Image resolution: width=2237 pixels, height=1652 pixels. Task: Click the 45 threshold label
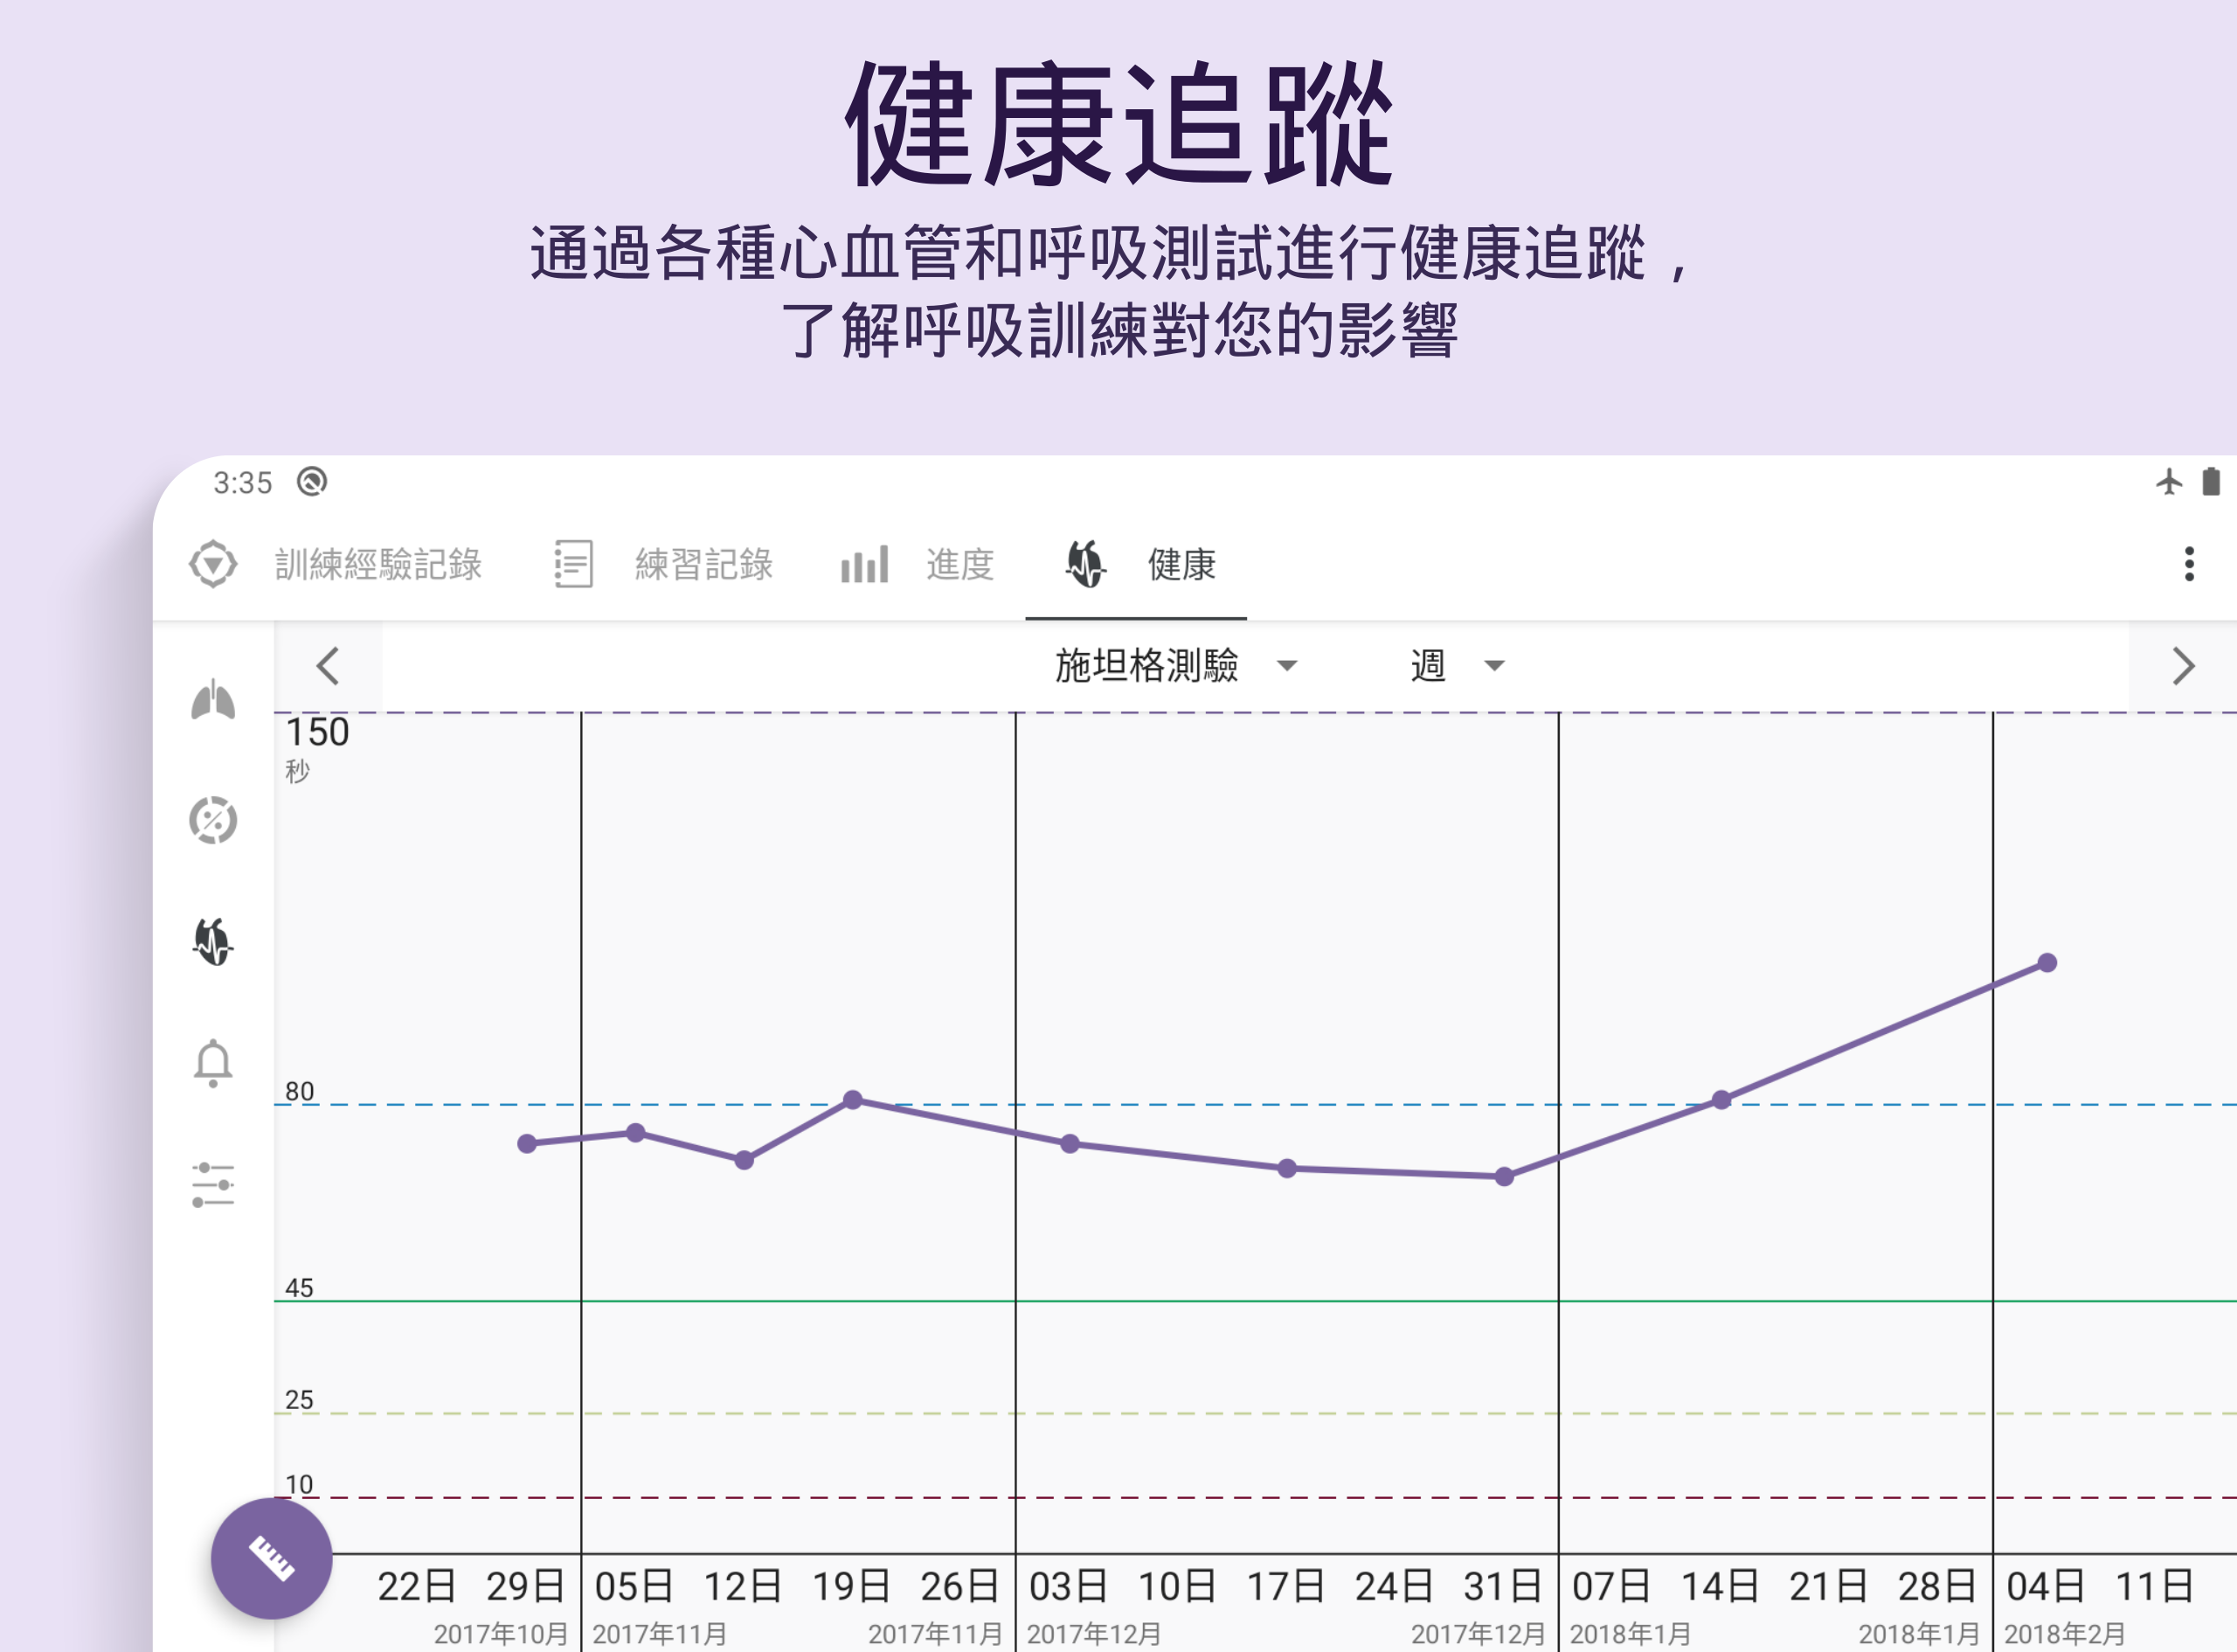tap(299, 1288)
